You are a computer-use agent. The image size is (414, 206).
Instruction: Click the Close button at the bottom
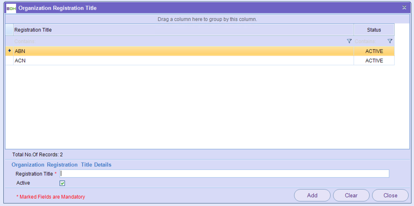click(390, 195)
